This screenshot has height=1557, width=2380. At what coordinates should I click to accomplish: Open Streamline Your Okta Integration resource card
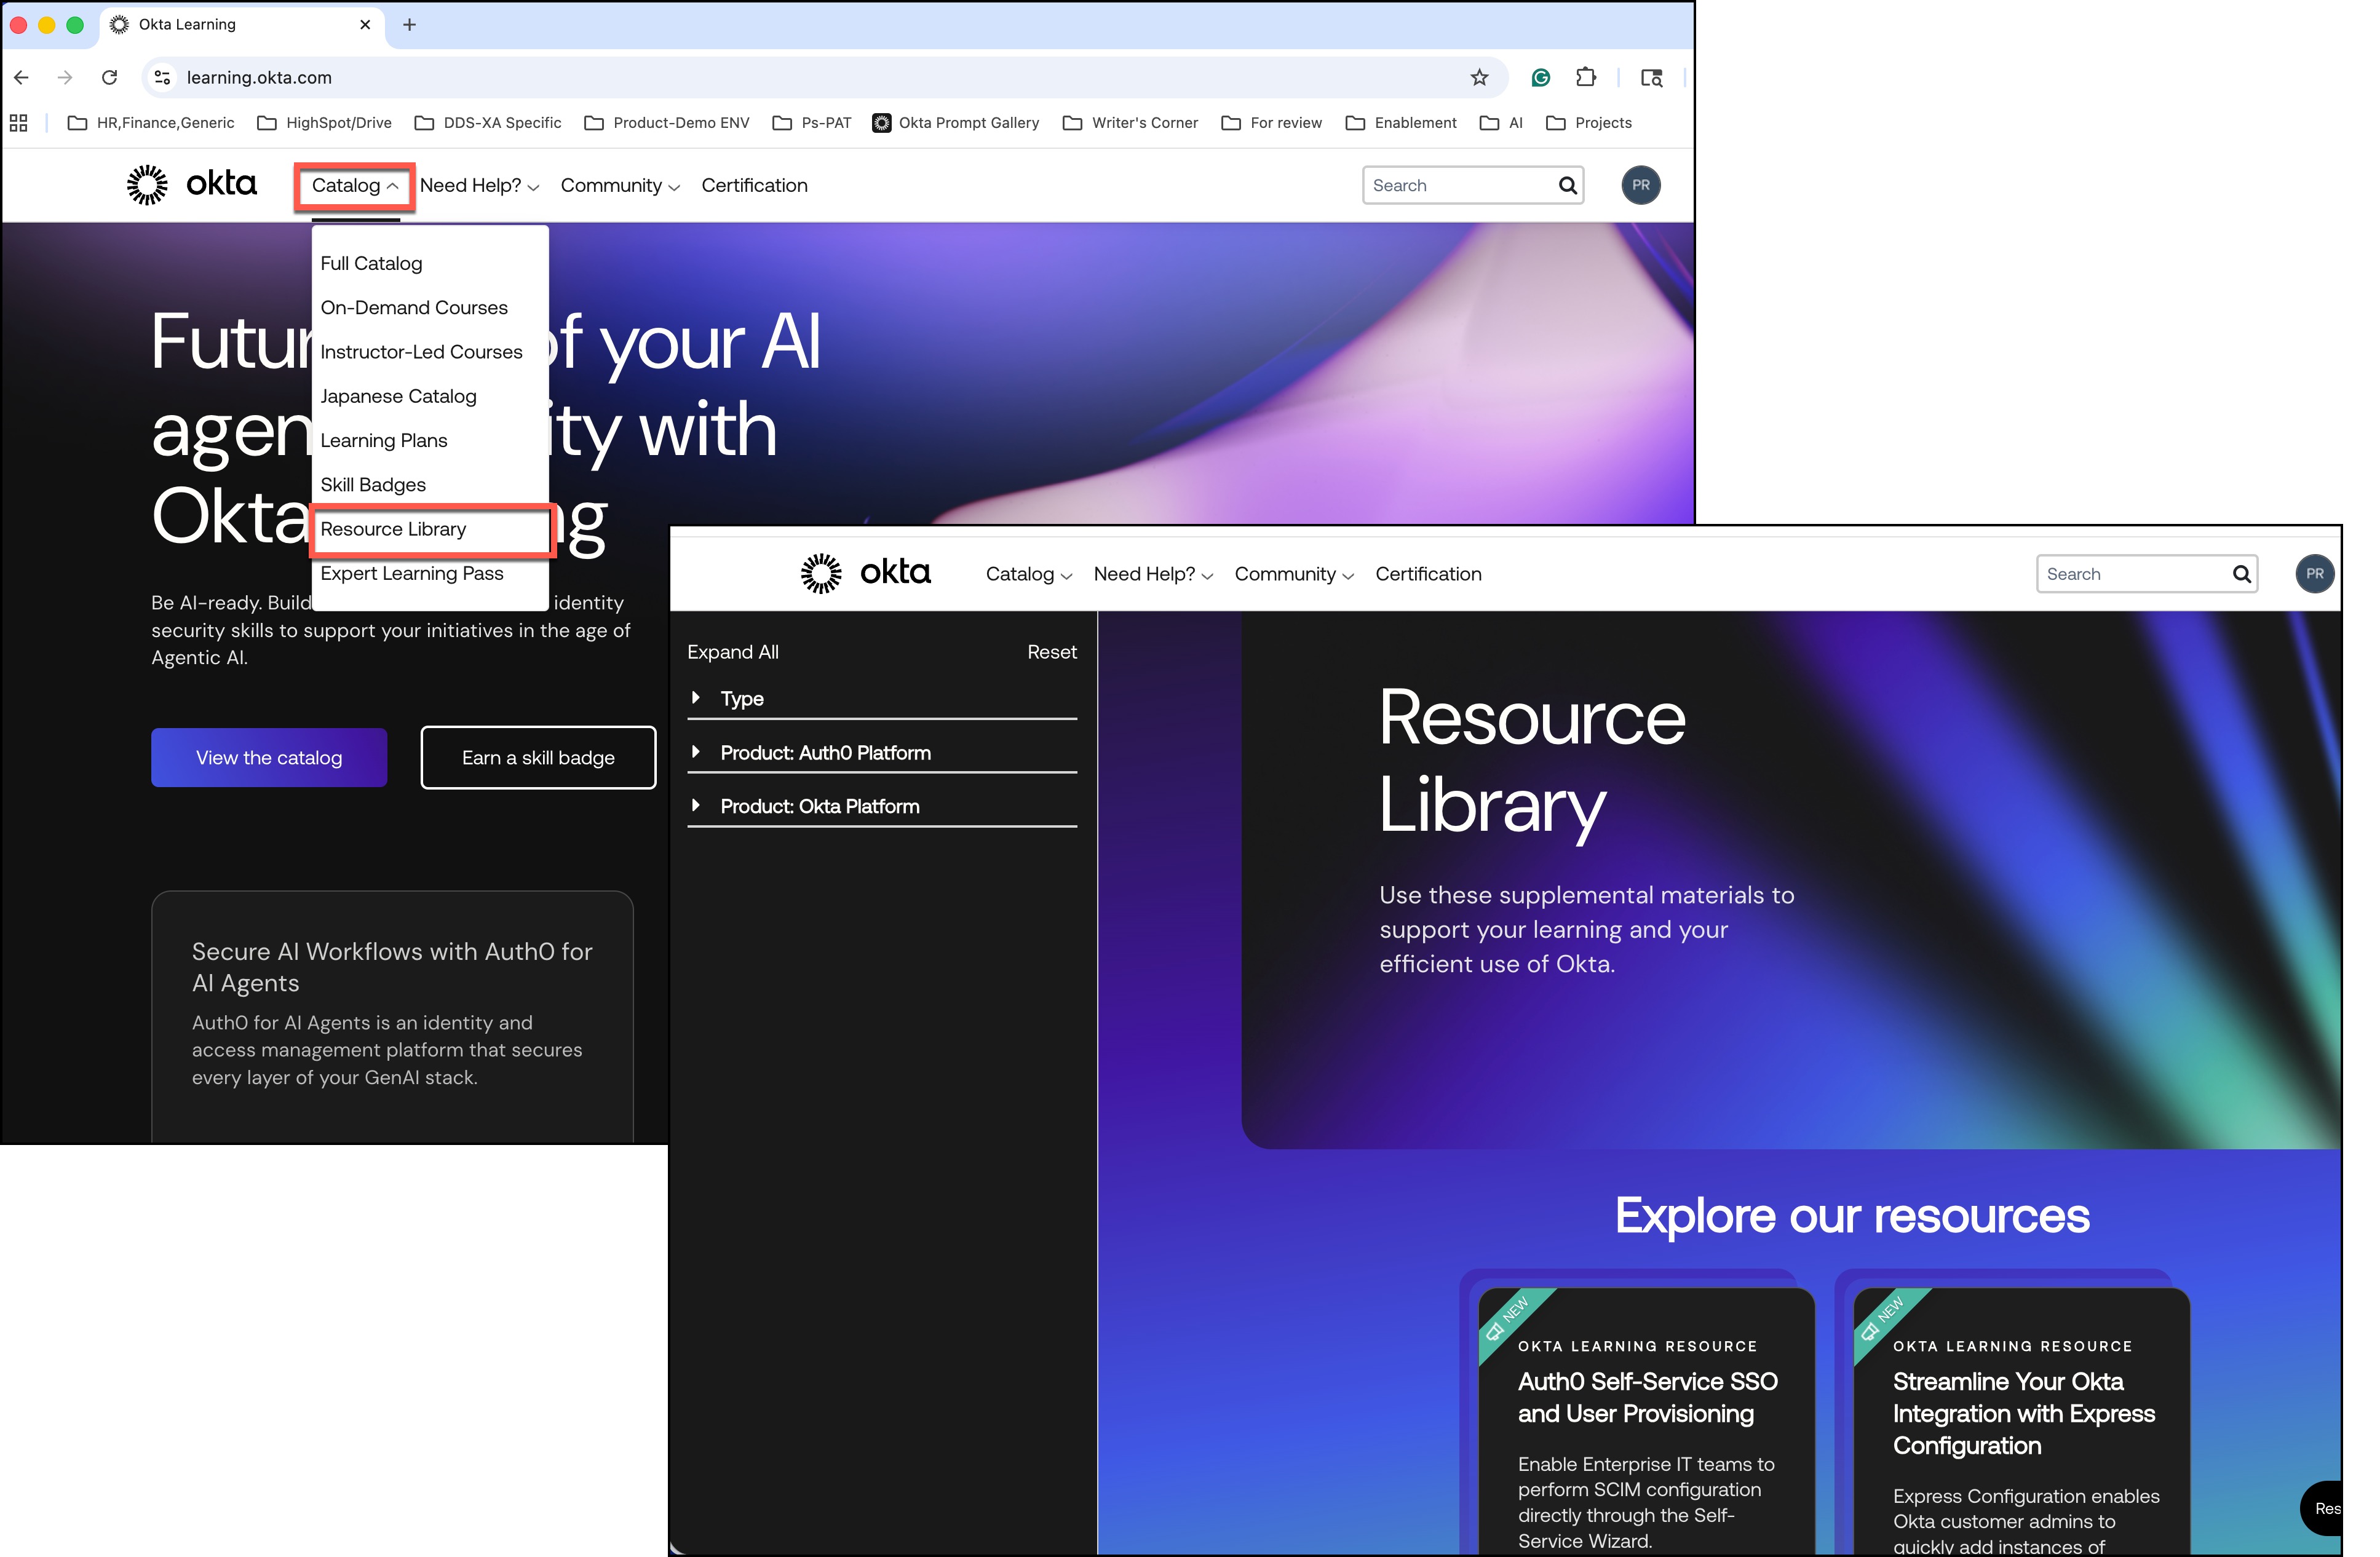pos(2021,1421)
